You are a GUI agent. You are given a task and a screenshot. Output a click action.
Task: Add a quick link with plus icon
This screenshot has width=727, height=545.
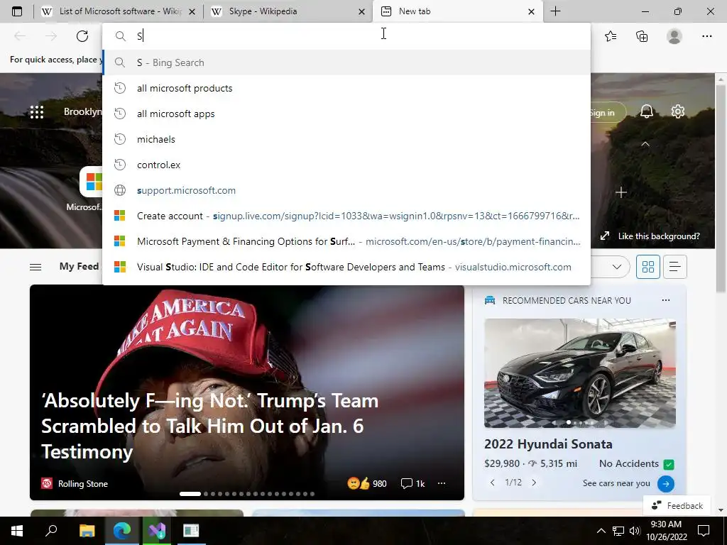[621, 192]
